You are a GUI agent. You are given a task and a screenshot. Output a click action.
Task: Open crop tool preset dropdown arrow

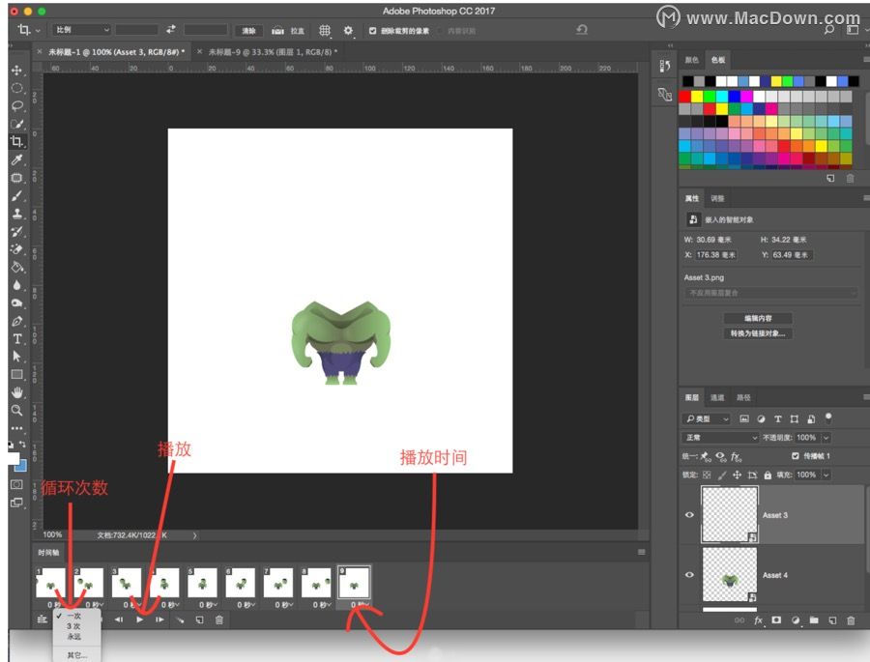click(38, 31)
